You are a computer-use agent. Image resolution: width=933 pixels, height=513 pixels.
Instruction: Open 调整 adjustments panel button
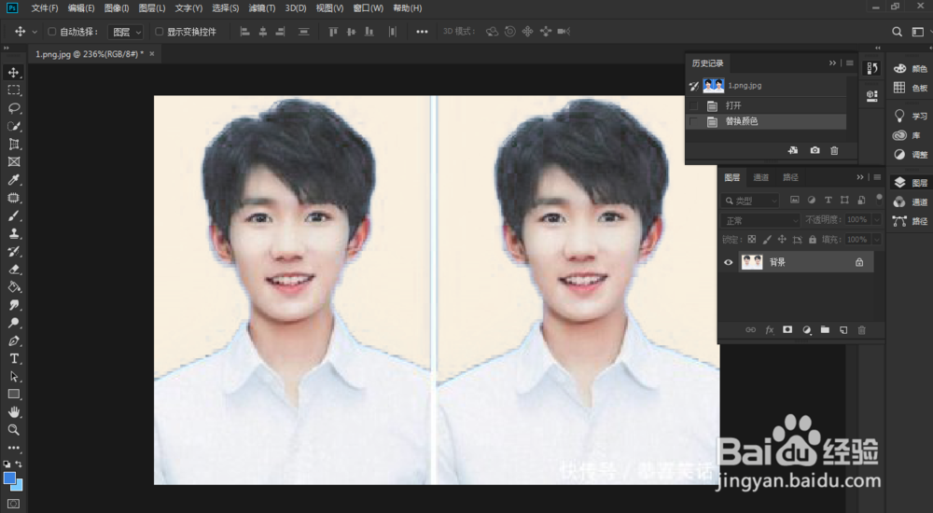click(911, 155)
